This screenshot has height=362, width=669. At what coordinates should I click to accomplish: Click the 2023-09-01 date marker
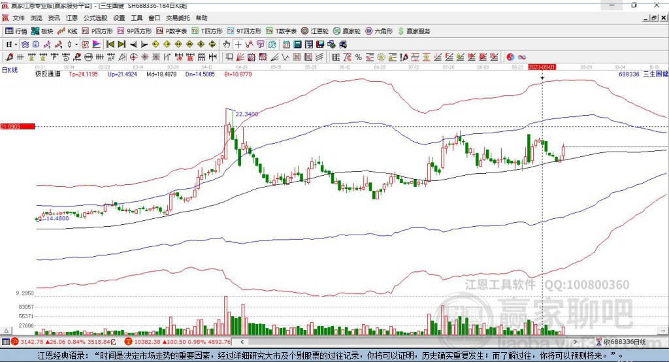click(542, 67)
